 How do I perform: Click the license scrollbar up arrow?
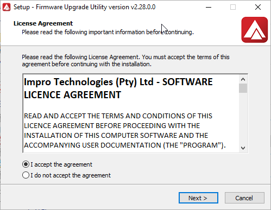coord(243,79)
